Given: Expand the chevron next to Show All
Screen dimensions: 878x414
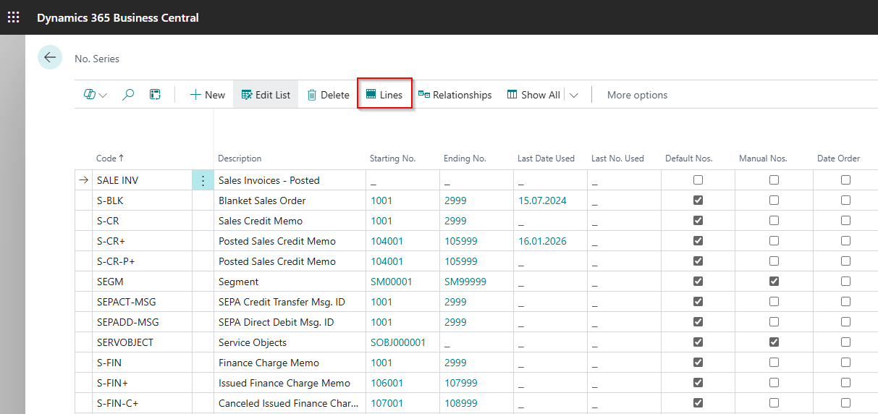Looking at the screenshot, I should (574, 96).
